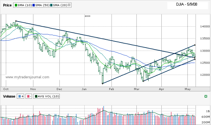211x125 pixels.
Task: Click the 14000 price axis label
Action: point(205,27)
